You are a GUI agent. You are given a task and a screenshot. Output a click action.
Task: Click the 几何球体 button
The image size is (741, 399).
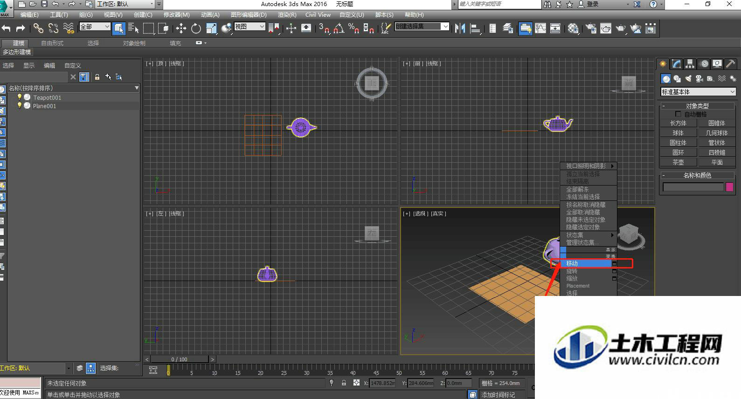(717, 133)
